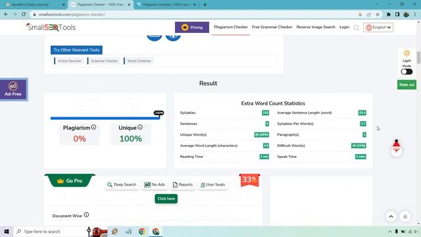Select the User Seats feature
This screenshot has width=421, height=237.
[212, 185]
